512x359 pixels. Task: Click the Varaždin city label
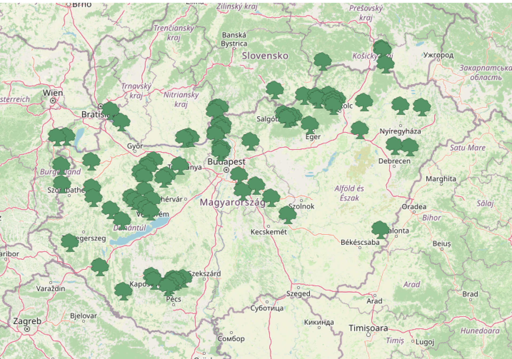click(x=50, y=289)
